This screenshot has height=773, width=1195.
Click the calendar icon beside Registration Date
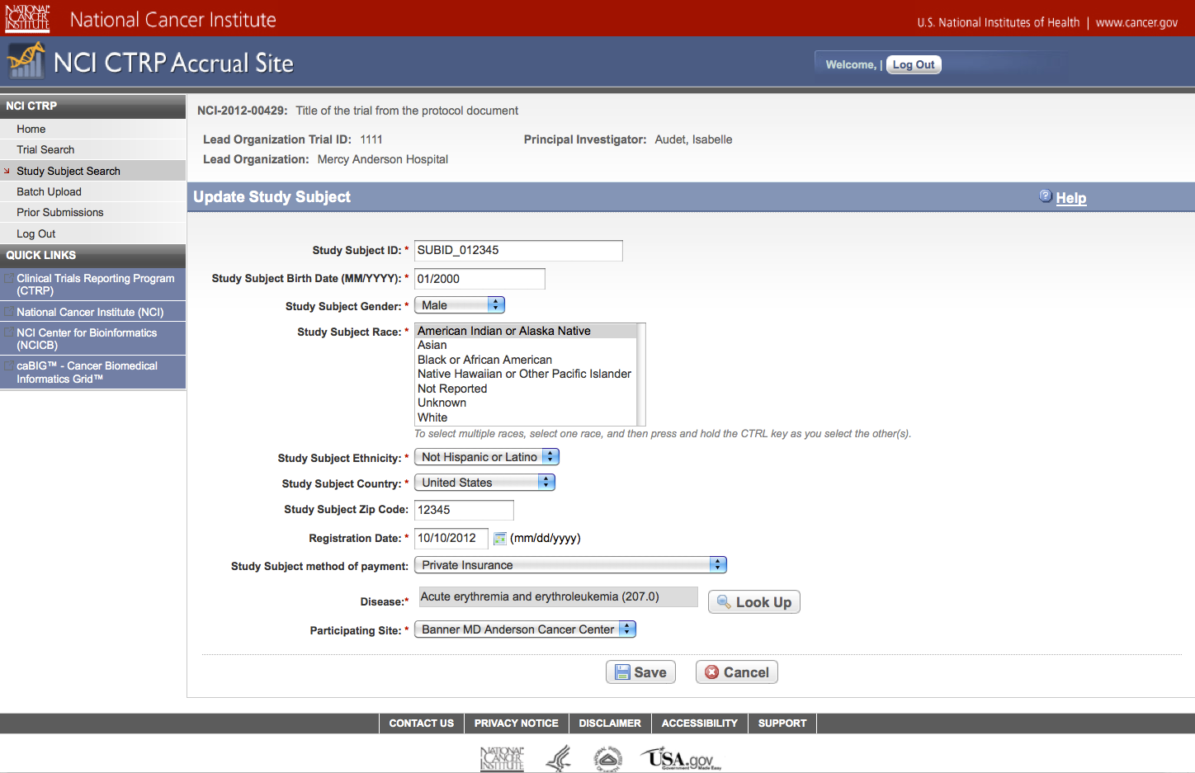click(499, 539)
